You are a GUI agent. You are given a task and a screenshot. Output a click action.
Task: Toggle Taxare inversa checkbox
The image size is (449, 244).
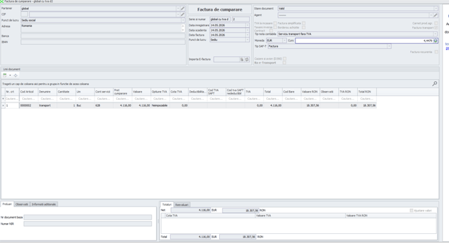point(275,27)
